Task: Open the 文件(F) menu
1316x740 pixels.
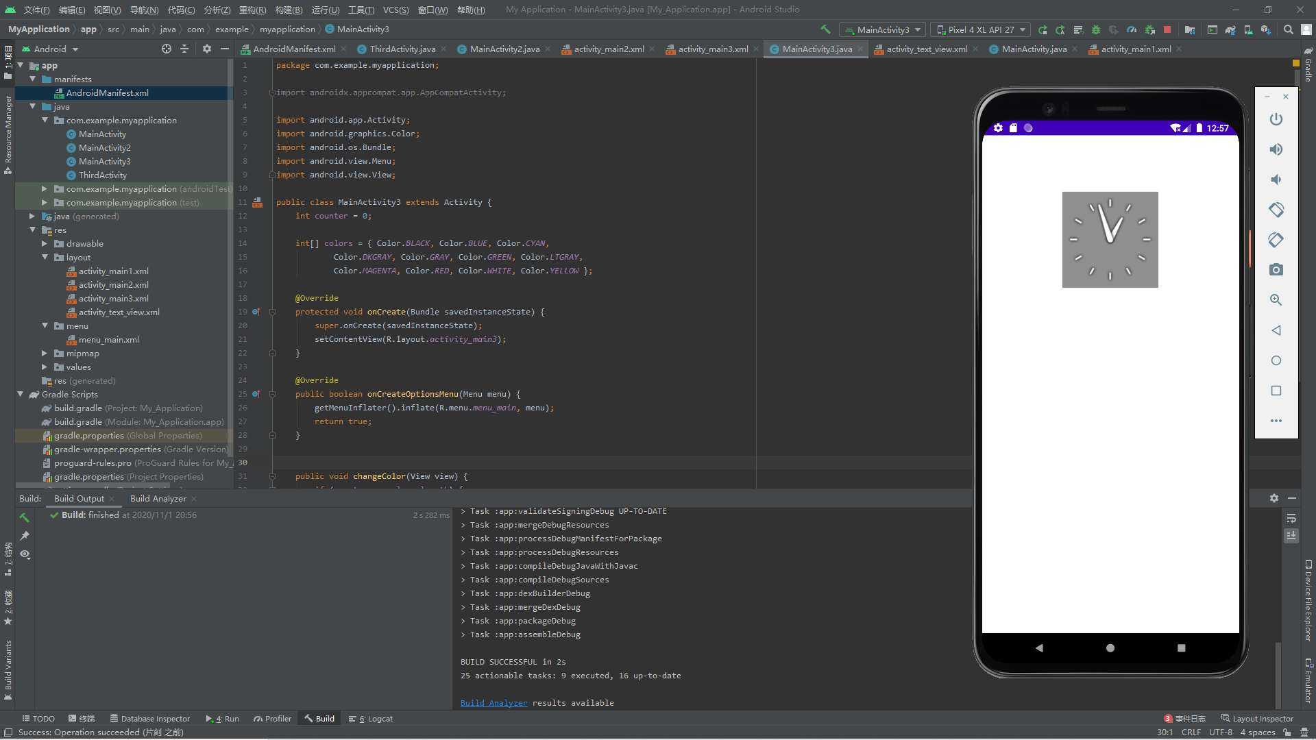Action: point(36,10)
